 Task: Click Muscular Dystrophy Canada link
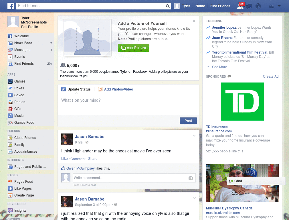tap(229, 208)
